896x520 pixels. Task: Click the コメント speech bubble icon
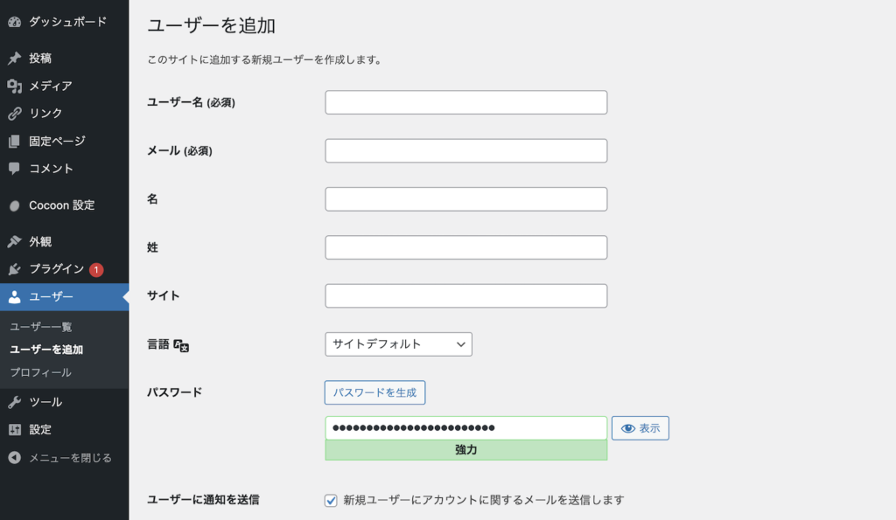pos(15,170)
